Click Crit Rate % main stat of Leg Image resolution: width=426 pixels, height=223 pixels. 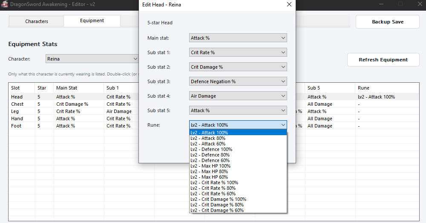(x=68, y=111)
